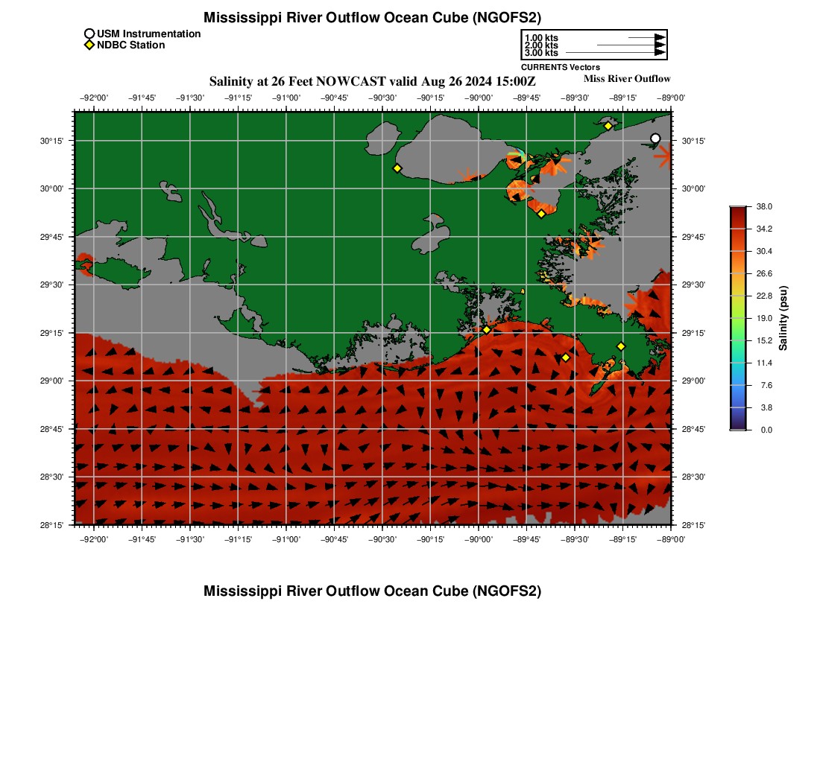Click NDBC diamond just below 30°00' latitude line
820x782 pixels.
(541, 214)
